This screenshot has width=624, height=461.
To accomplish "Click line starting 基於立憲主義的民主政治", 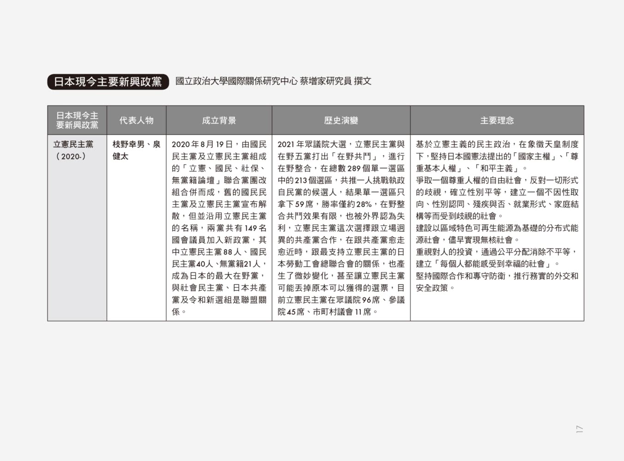I will (497, 144).
